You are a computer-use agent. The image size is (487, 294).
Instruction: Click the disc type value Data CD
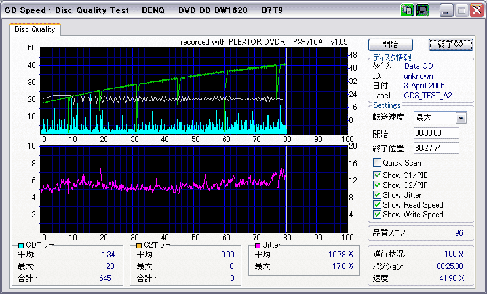418,66
